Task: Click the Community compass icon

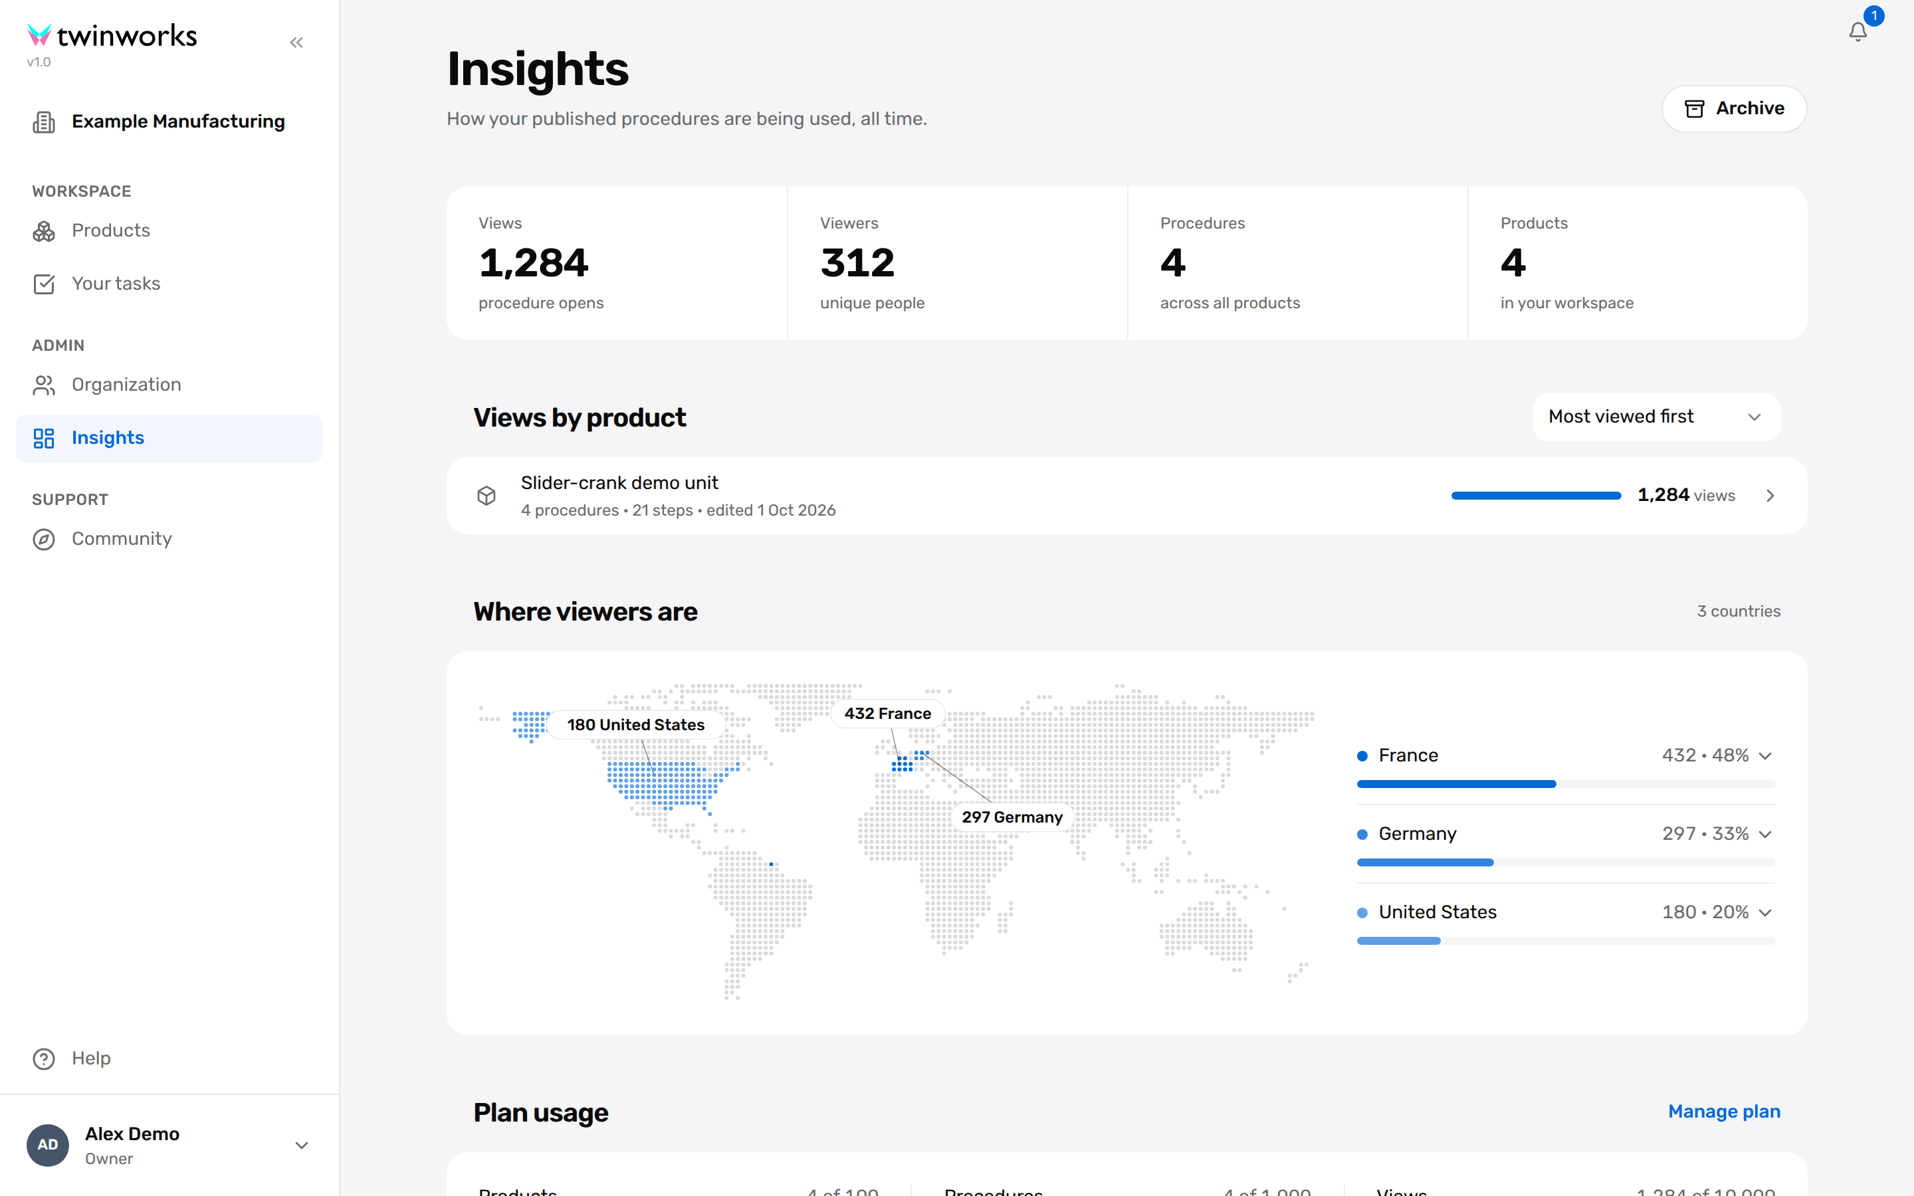Action: click(43, 540)
